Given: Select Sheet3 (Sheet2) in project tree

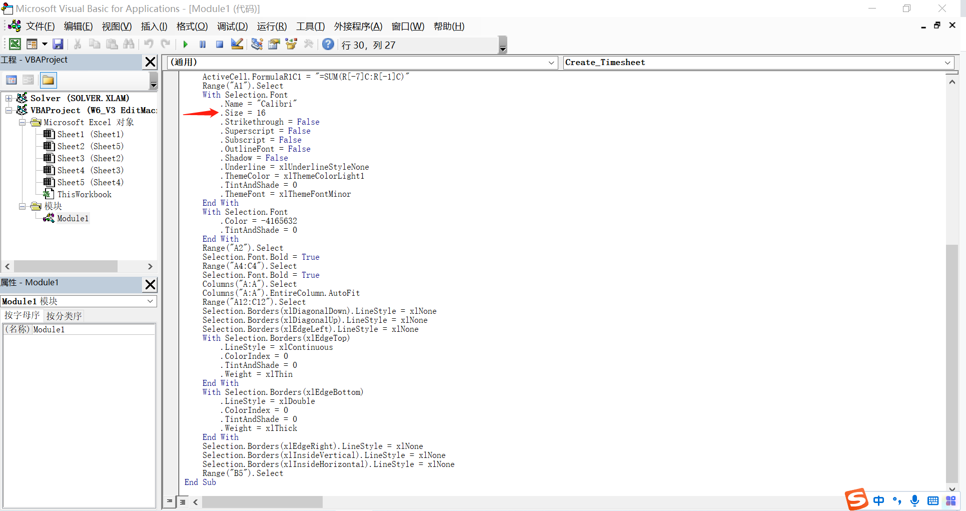Looking at the screenshot, I should click(x=90, y=158).
